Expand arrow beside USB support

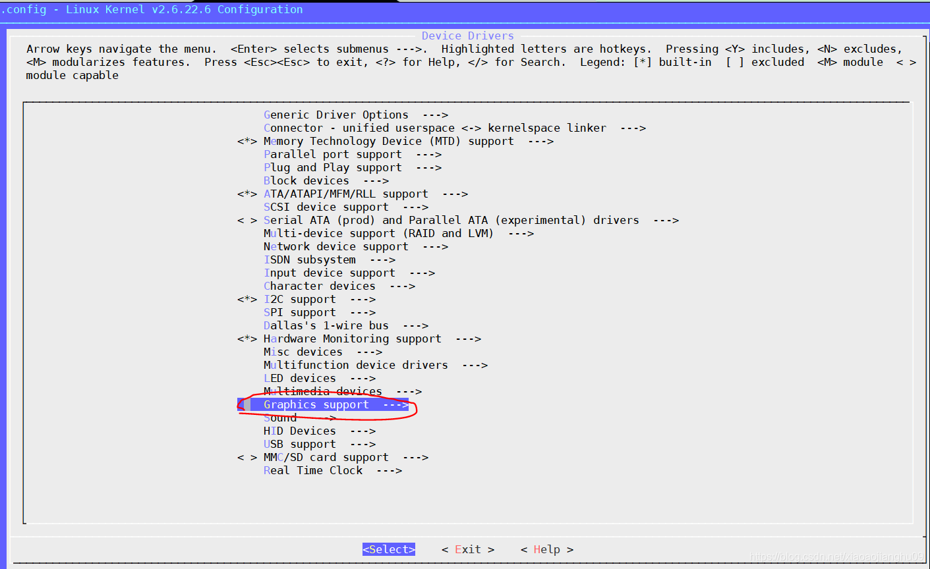click(x=363, y=444)
